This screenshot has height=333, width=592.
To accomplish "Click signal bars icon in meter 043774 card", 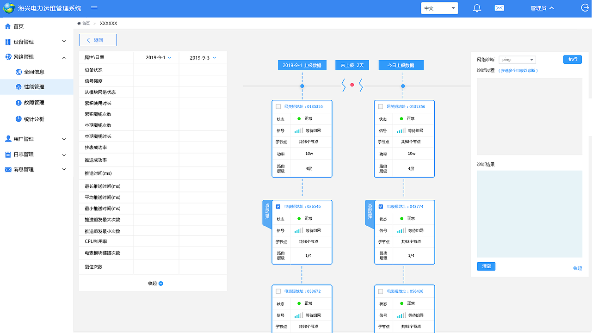I will coord(401,230).
